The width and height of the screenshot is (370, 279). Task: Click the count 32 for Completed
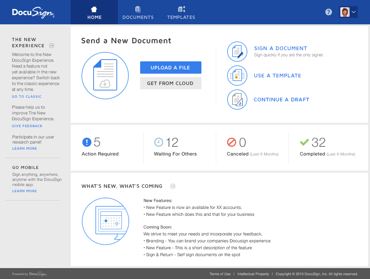tap(318, 142)
